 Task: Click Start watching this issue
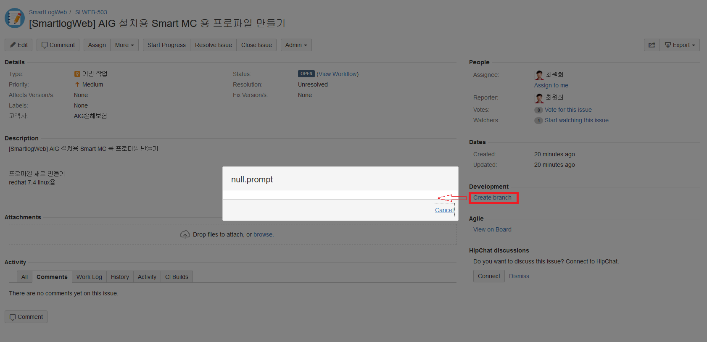577,120
